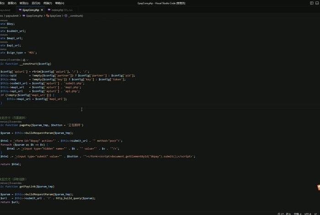Open the 运行(R) Run menu

click(x=36, y=3)
